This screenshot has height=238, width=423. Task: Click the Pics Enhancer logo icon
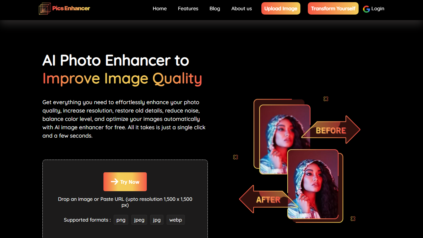(x=45, y=9)
